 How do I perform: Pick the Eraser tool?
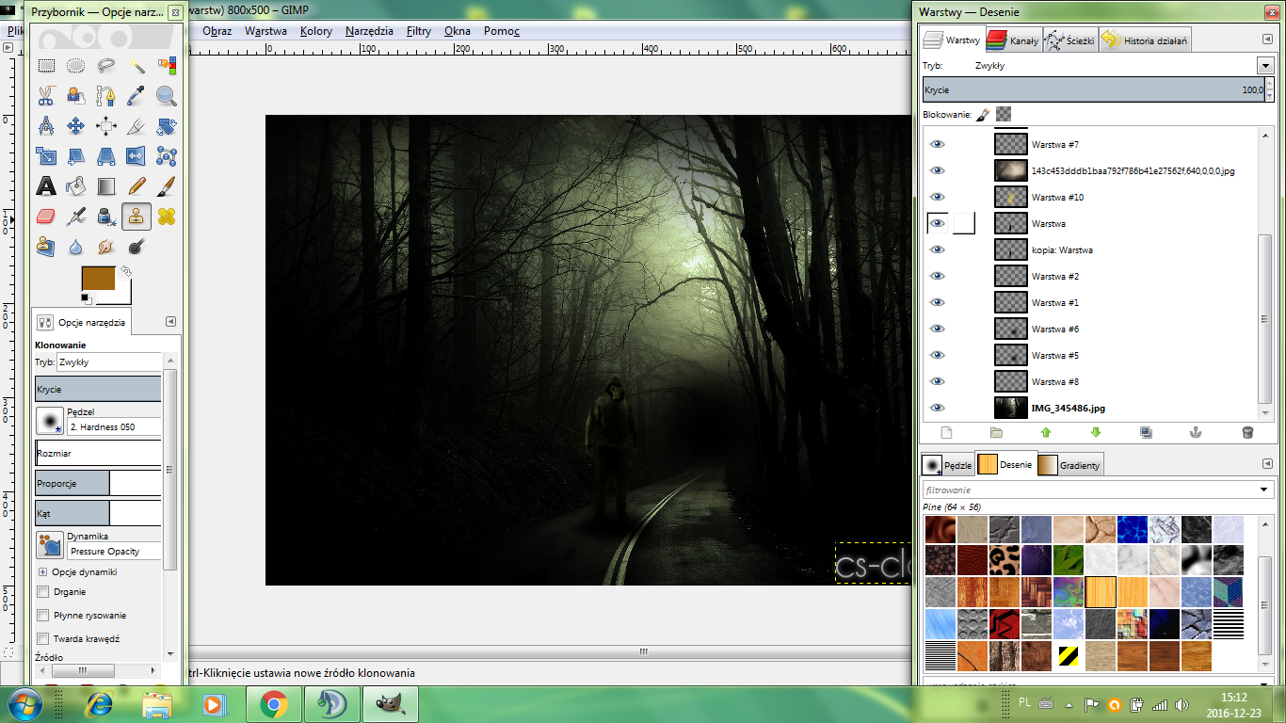(46, 217)
